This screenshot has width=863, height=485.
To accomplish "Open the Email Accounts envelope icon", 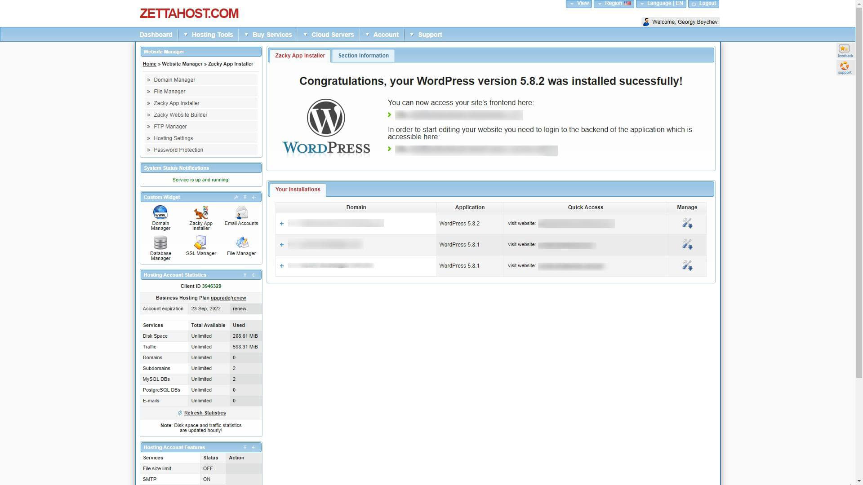I will coord(241,212).
